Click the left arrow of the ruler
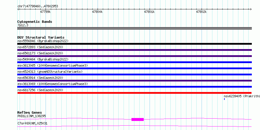Screen dimensions: 260x130 click(18, 9)
